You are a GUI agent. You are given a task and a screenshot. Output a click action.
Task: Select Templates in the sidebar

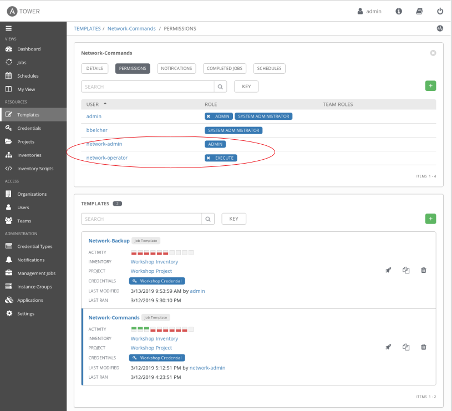point(33,115)
